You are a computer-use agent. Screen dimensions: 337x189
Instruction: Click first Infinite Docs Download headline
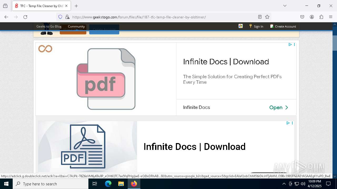[x=226, y=62]
